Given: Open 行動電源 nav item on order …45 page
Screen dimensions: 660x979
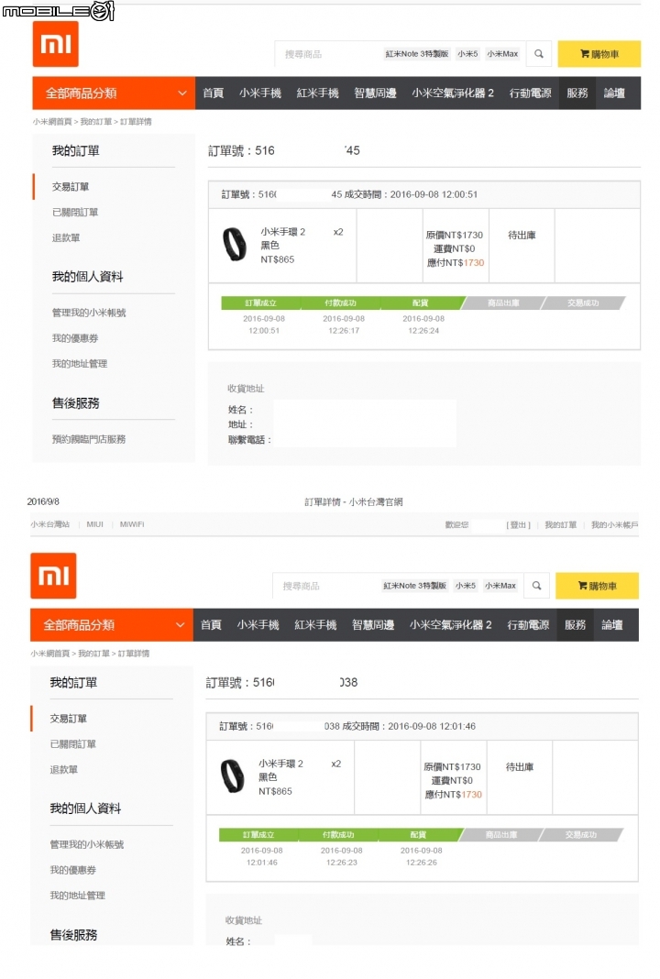Looking at the screenshot, I should pyautogui.click(x=530, y=93).
